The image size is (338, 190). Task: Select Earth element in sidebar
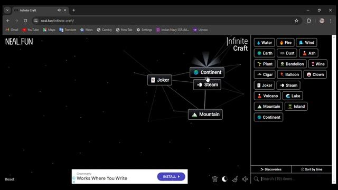click(265, 53)
